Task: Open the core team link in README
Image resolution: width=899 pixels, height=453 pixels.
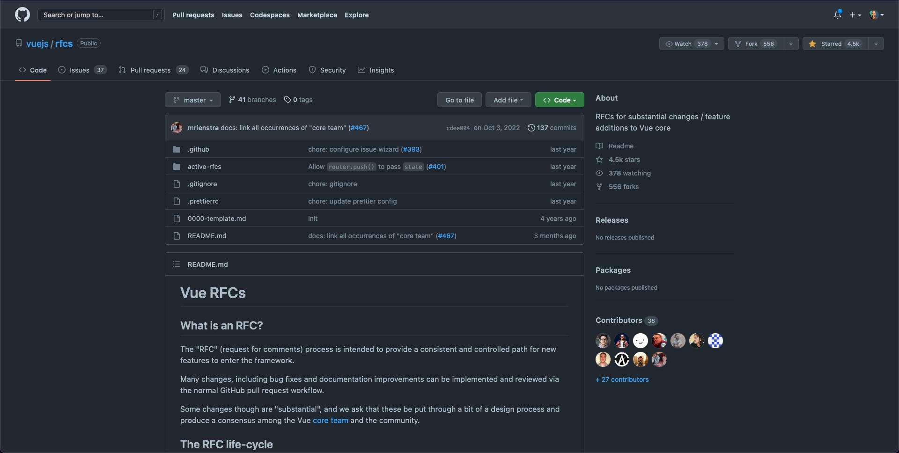Action: [331, 420]
